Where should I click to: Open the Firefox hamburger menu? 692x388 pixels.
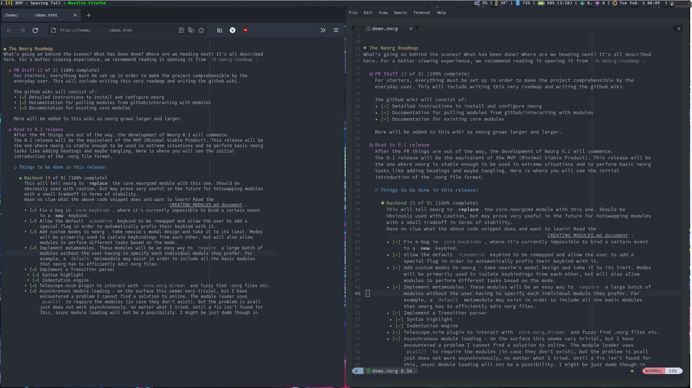tap(336, 31)
